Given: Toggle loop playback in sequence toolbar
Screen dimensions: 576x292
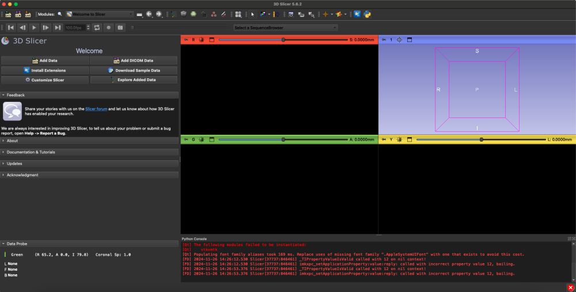Looking at the screenshot, I should click(x=96, y=27).
